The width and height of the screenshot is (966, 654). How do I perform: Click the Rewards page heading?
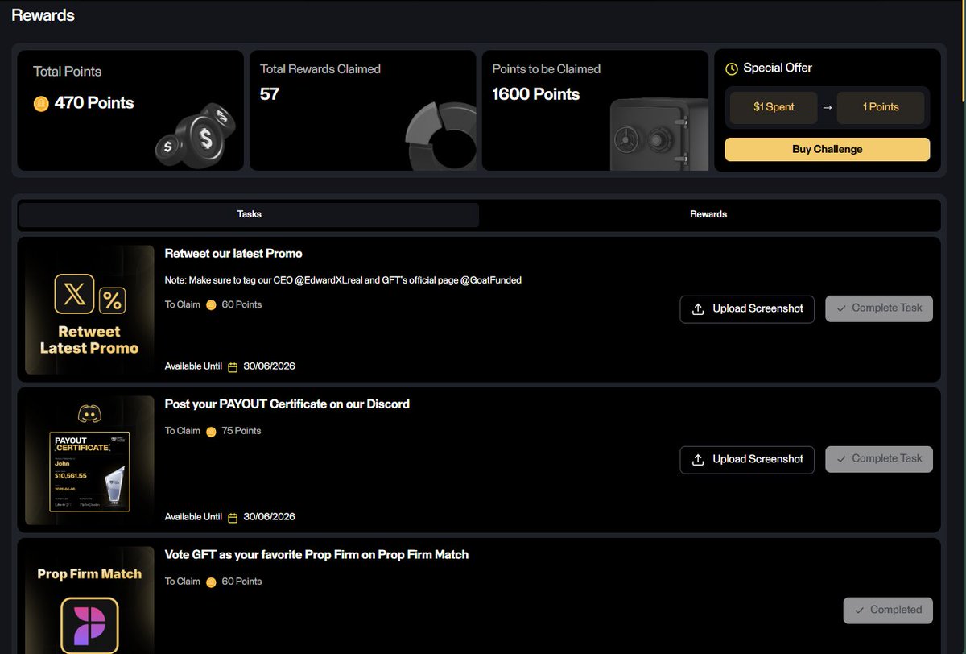coord(43,15)
